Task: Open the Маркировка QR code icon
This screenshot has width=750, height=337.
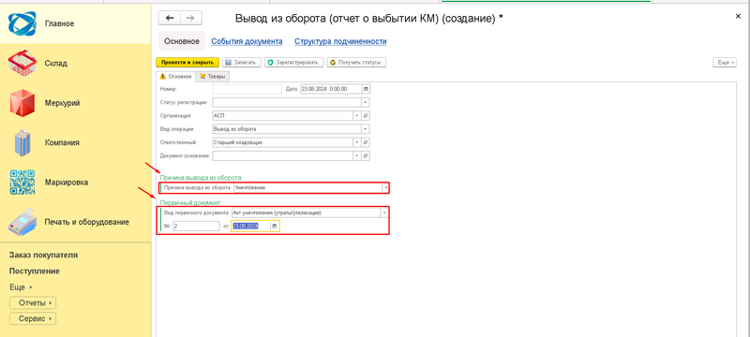Action: point(22,182)
